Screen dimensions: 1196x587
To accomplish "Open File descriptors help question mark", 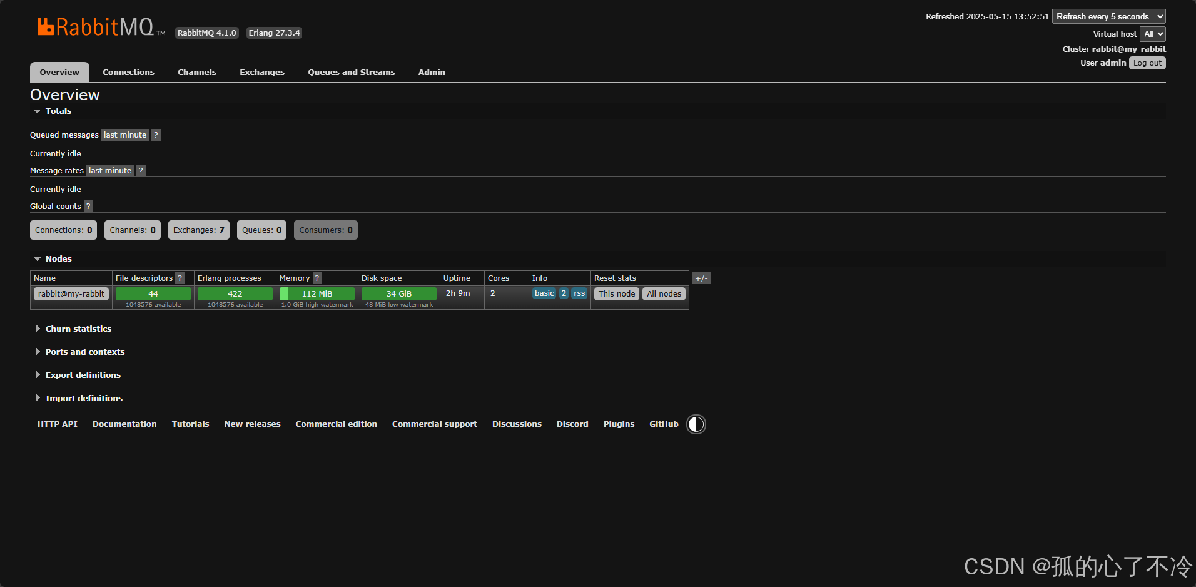I will tap(180, 278).
